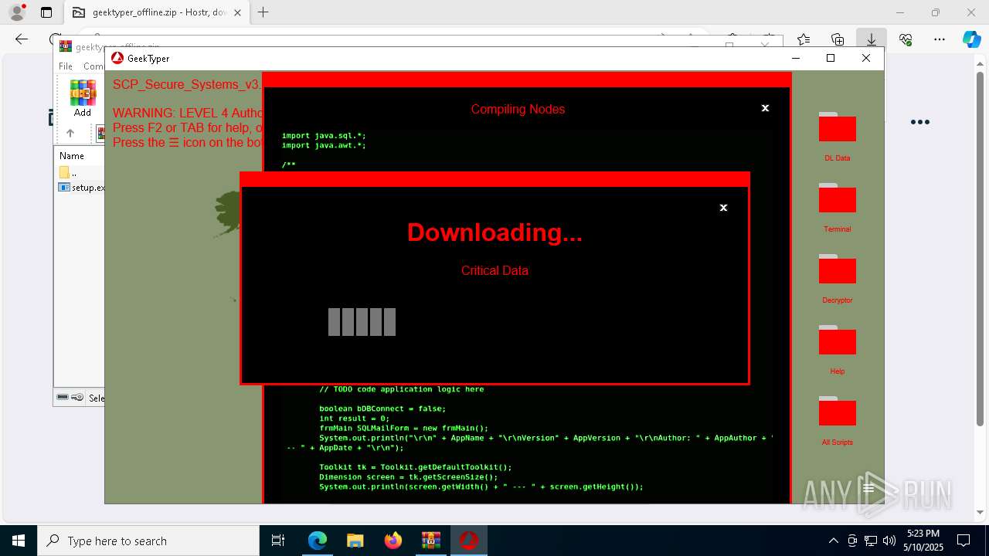989x556 pixels.
Task: Switch to GeekTyper taskbar button
Action: [468, 541]
